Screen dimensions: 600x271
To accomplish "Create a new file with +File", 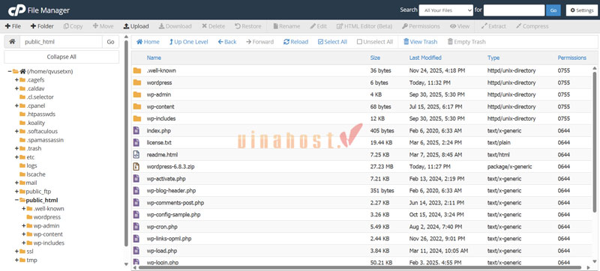I will 13,26.
